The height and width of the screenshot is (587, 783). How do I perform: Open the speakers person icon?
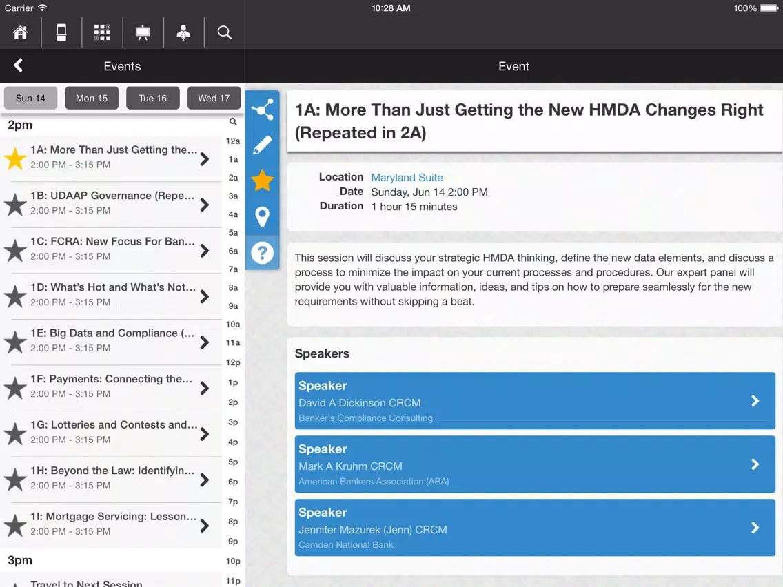(183, 32)
